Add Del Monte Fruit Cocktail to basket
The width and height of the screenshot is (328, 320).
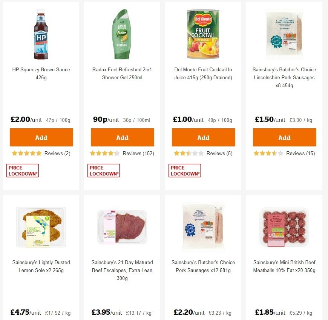point(203,137)
